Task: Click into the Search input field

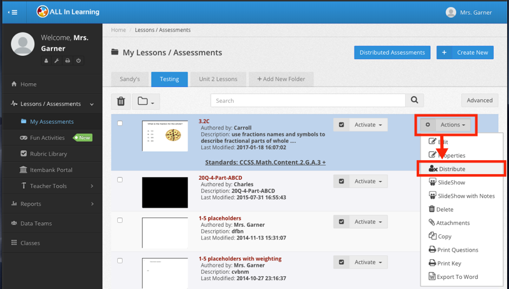Action: coord(308,100)
